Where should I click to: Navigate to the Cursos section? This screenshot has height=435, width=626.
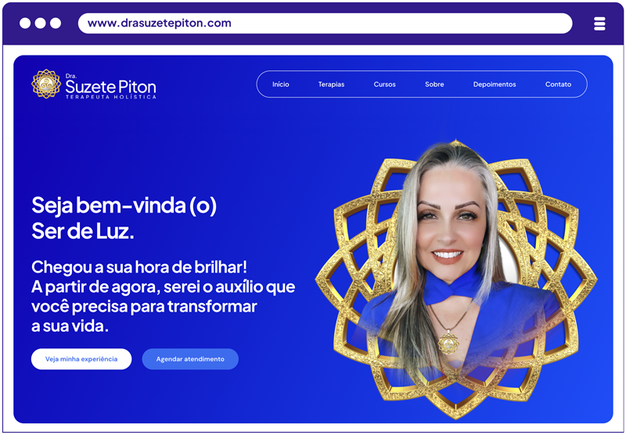click(x=384, y=84)
